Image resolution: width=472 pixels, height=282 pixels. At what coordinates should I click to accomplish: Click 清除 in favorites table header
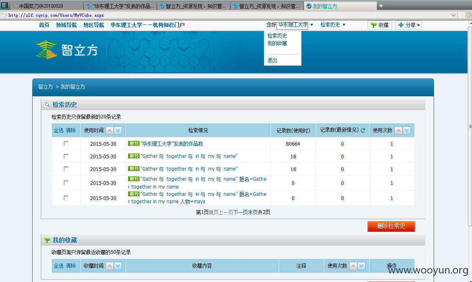pos(71,266)
